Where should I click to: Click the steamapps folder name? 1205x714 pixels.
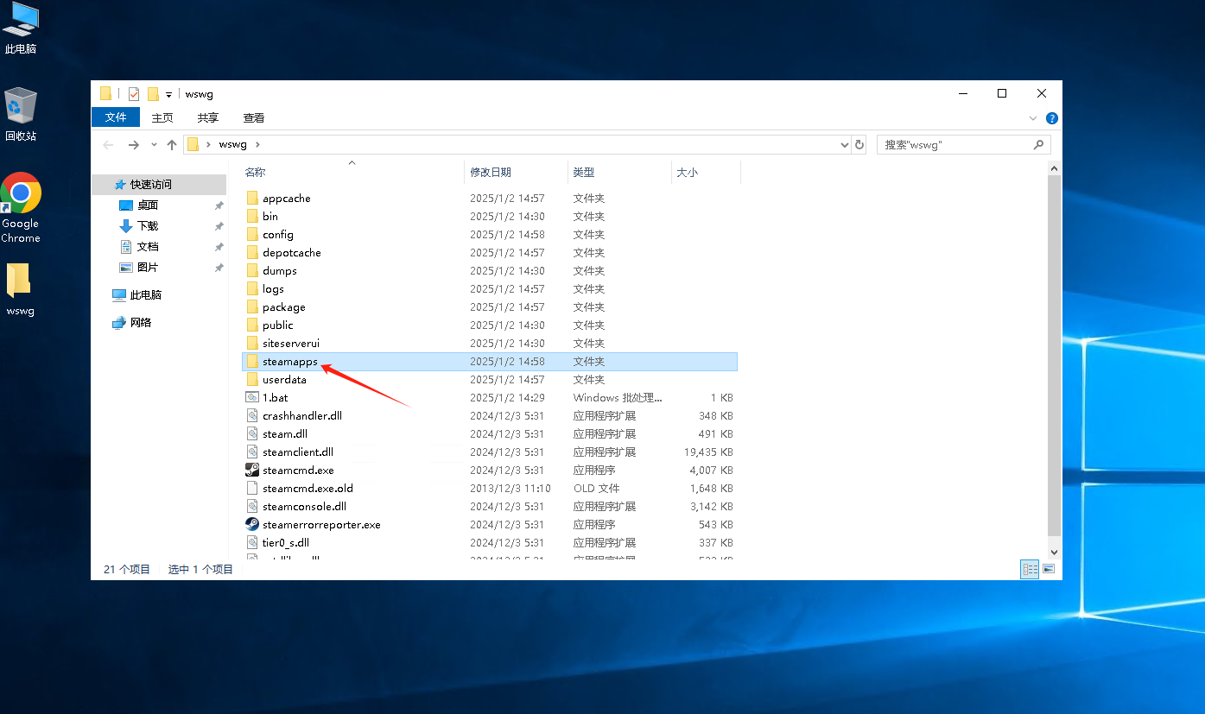(x=290, y=362)
